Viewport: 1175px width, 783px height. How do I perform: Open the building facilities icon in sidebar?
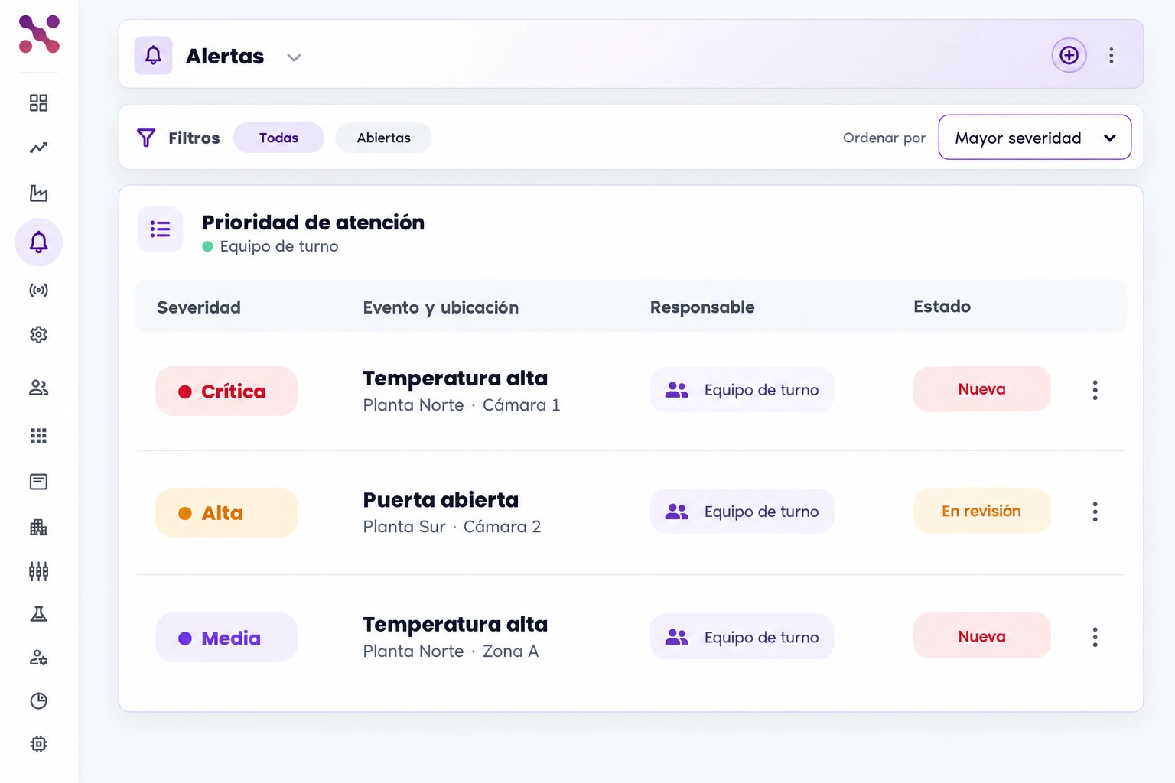[38, 527]
